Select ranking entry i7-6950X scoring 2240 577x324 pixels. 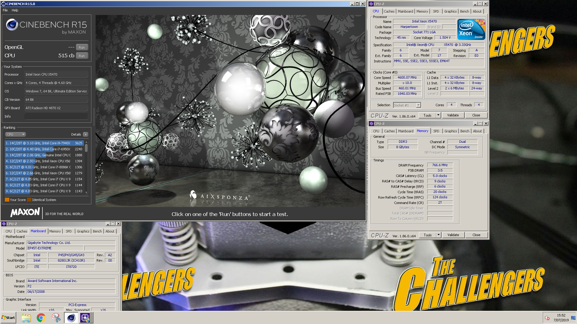tap(44, 149)
